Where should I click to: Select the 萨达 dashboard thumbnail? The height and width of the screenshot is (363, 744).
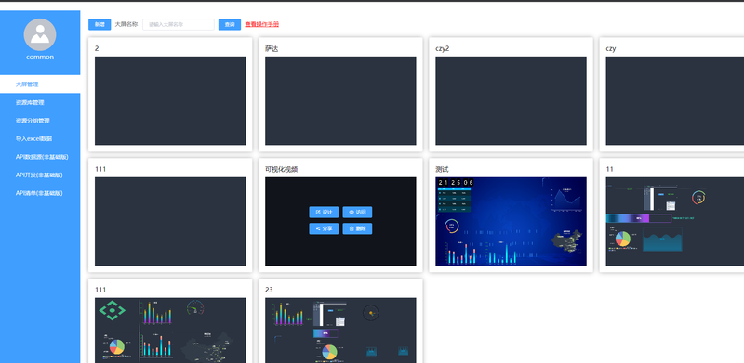(x=340, y=101)
